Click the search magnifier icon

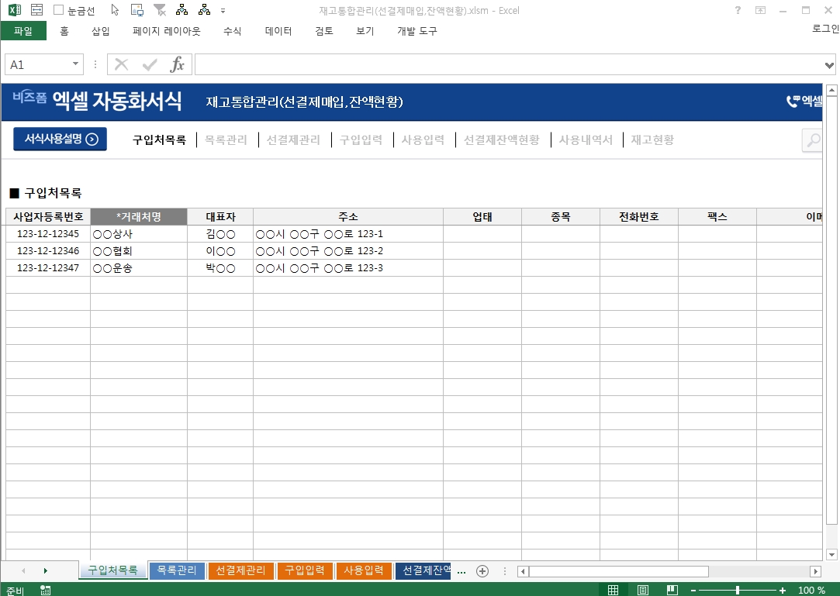(812, 140)
